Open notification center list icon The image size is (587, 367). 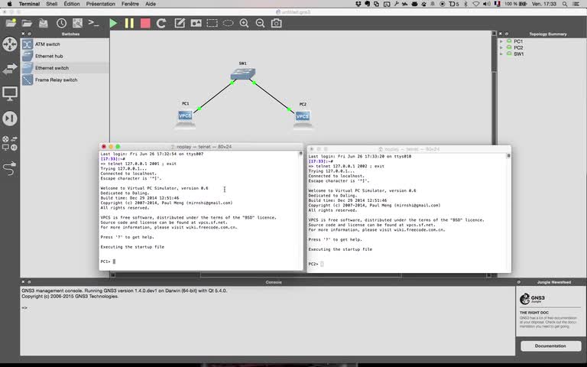576,4
